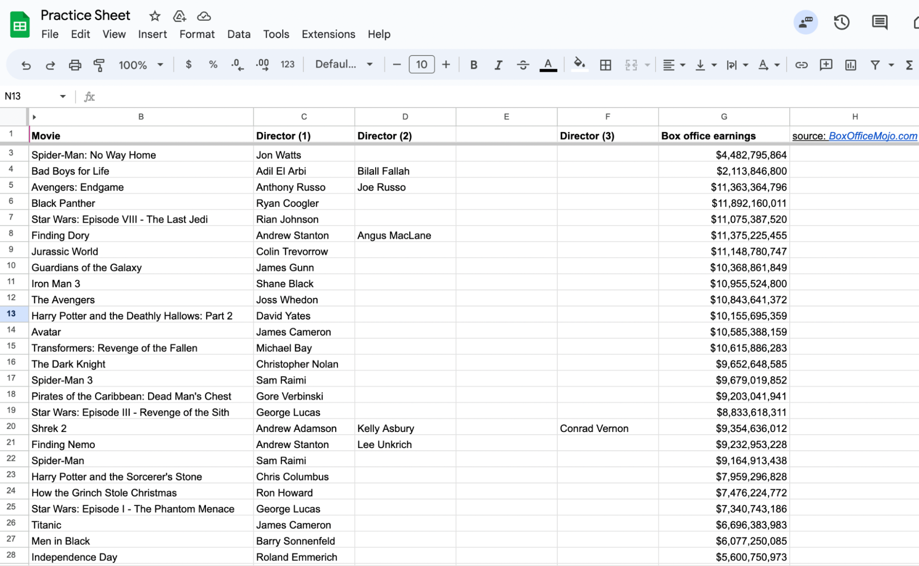Apply percent format icon
This screenshot has height=566, width=919.
213,65
